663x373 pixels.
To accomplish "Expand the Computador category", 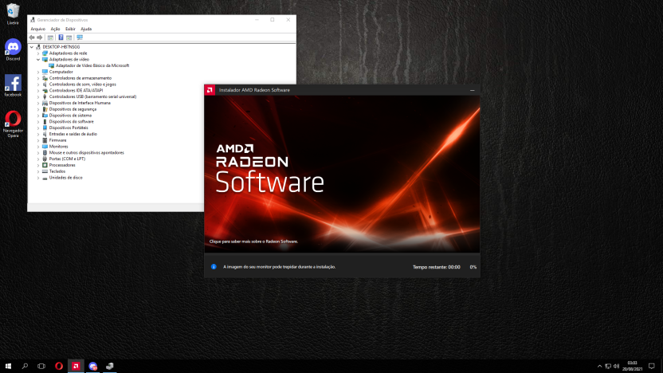I will (x=38, y=72).
